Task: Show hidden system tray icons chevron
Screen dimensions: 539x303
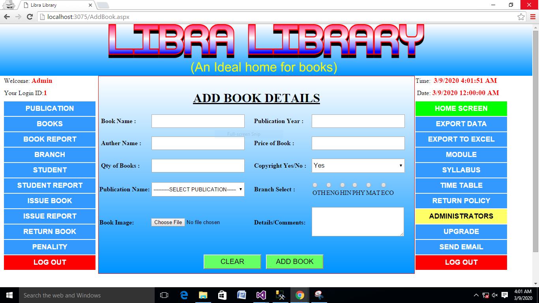Action: [476, 295]
